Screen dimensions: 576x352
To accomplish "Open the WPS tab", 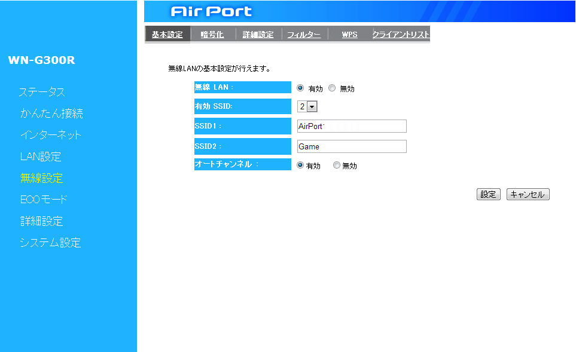I will 349,35.
